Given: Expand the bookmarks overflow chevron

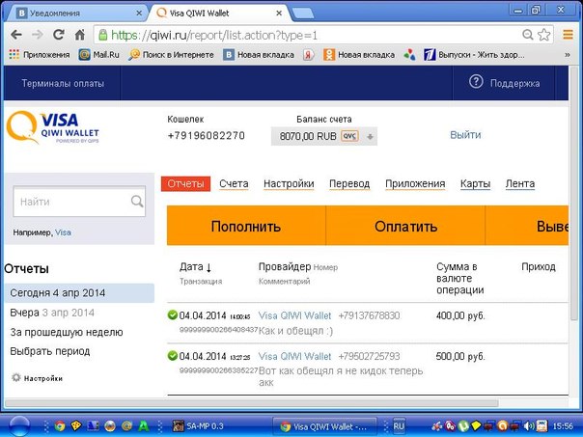Looking at the screenshot, I should click(x=567, y=55).
